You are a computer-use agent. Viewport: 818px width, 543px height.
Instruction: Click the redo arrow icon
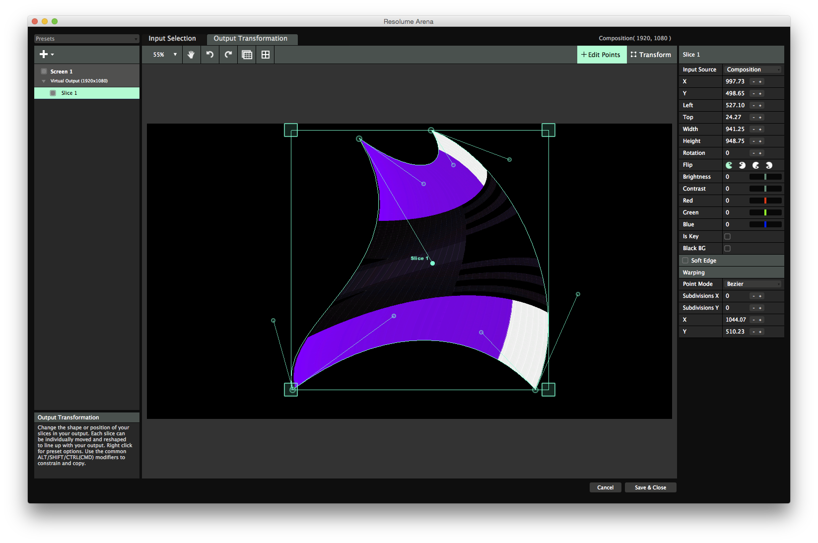pos(228,55)
